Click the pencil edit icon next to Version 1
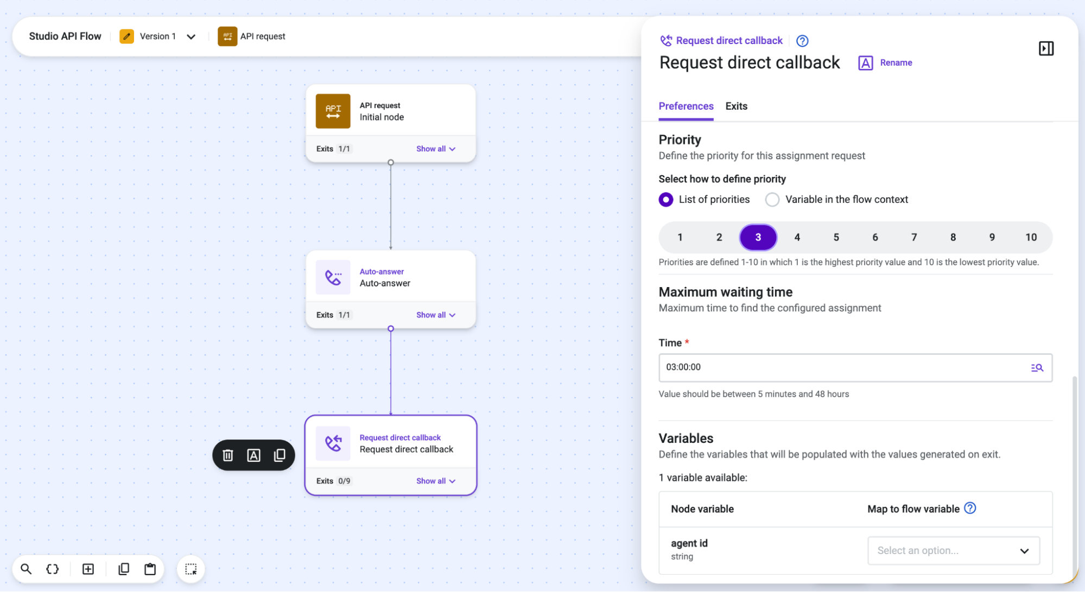 click(126, 36)
